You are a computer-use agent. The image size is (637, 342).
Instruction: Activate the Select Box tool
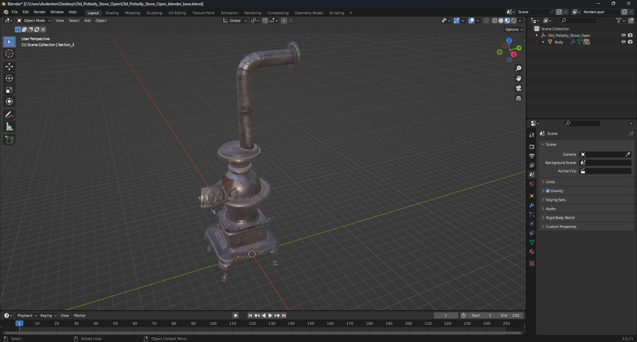point(9,42)
